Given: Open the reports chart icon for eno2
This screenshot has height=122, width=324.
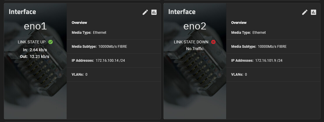Looking at the screenshot, I should (x=314, y=12).
